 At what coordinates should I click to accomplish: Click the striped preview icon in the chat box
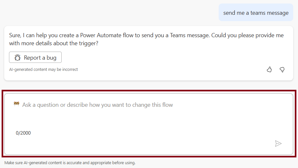tap(16, 104)
